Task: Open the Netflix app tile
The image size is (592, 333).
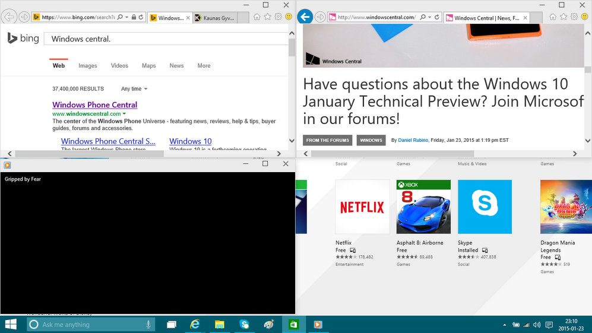Action: click(362, 207)
